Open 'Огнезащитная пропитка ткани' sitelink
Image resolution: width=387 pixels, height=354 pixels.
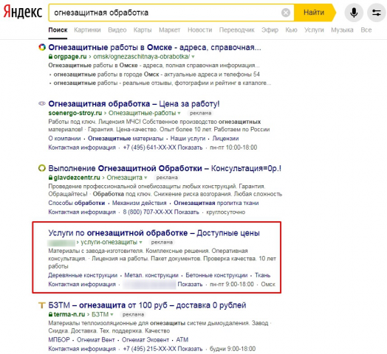point(216,203)
